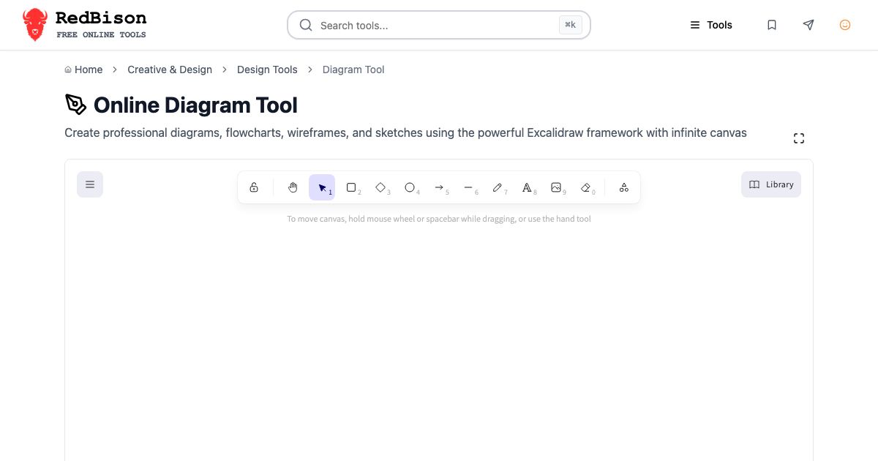Viewport: 878px width, 461px height.
Task: Select the Hand panning tool
Action: click(293, 187)
